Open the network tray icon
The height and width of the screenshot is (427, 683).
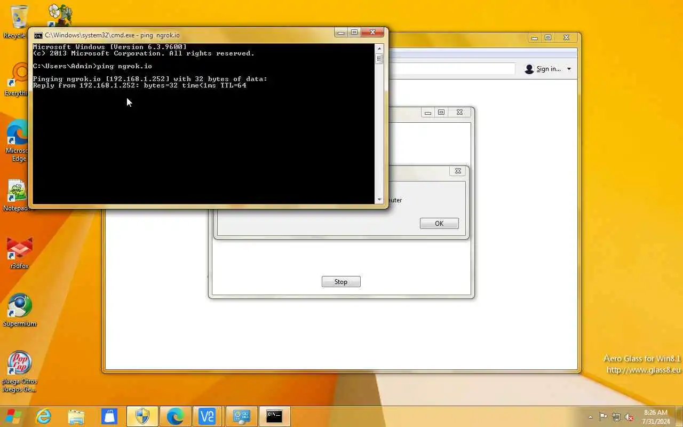[x=616, y=417]
